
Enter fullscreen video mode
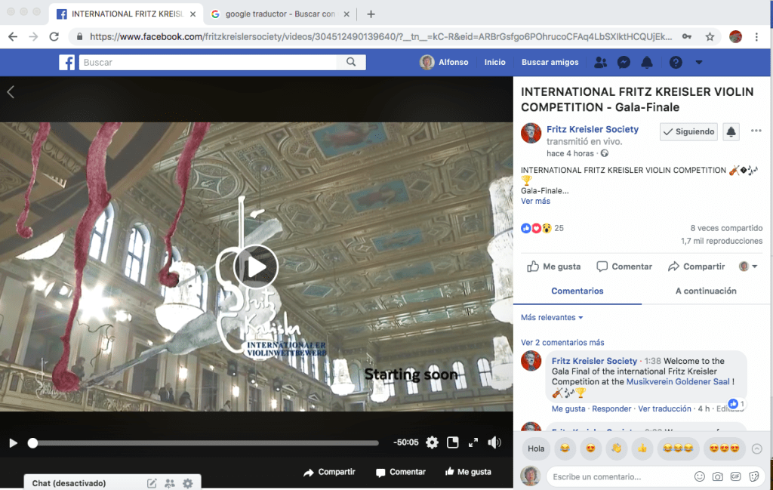473,443
